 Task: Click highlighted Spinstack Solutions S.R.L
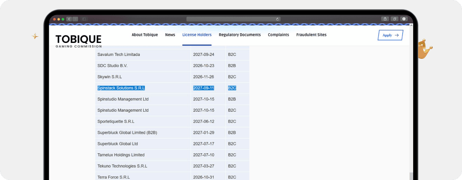tap(121, 88)
